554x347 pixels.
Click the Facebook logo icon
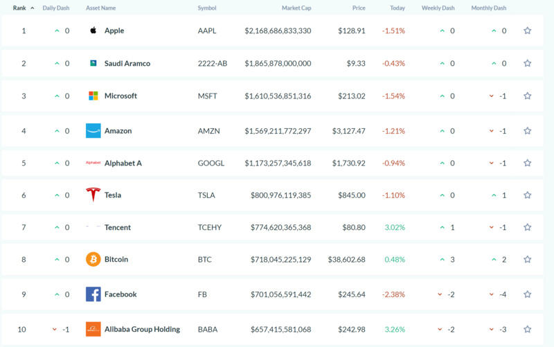93,294
